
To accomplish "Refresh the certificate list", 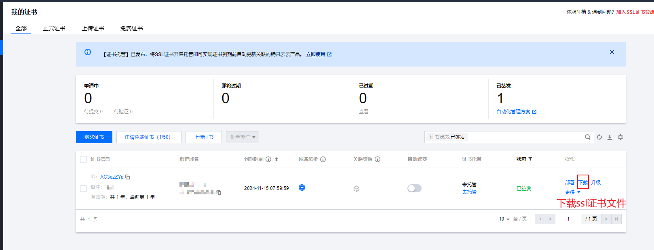I will coord(599,137).
